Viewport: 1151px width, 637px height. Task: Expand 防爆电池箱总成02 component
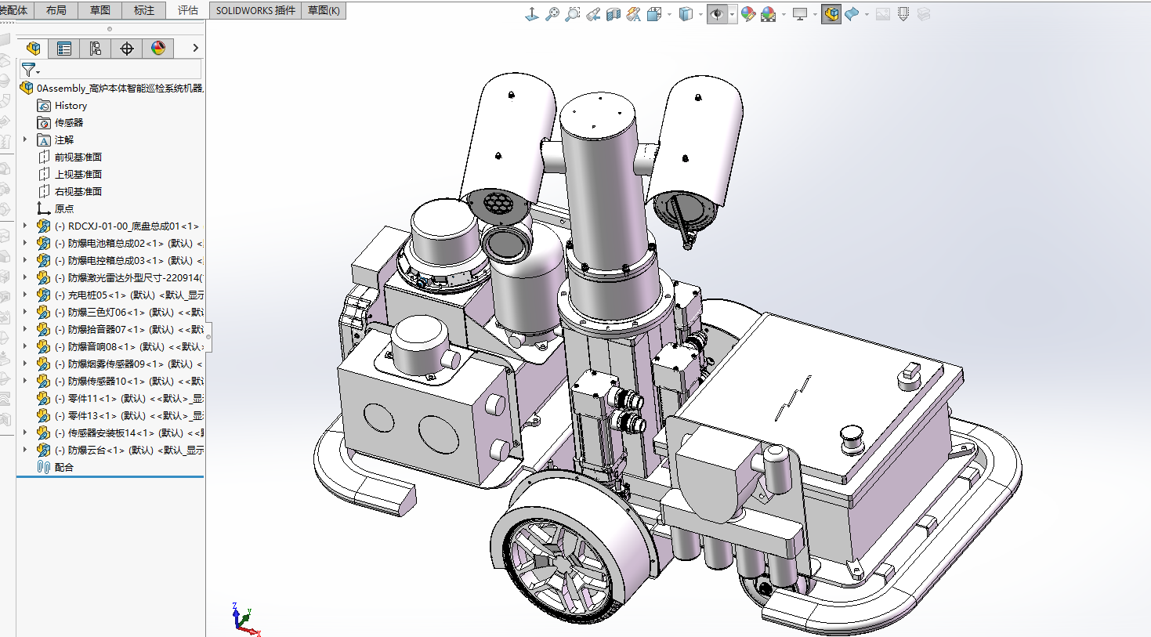point(25,244)
